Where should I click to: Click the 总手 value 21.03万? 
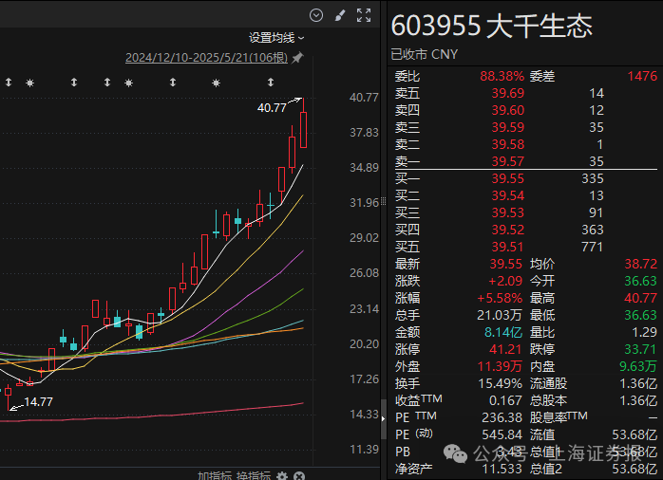tap(500, 315)
